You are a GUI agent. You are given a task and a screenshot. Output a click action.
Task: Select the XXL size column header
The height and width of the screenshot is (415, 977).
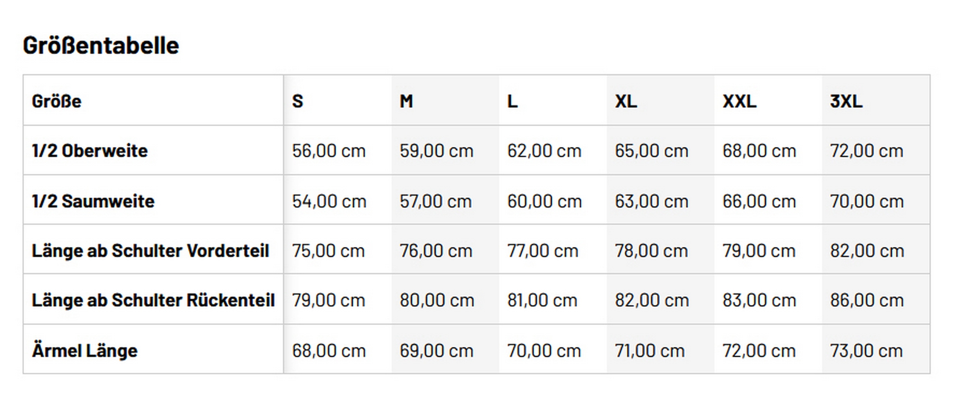pos(739,101)
